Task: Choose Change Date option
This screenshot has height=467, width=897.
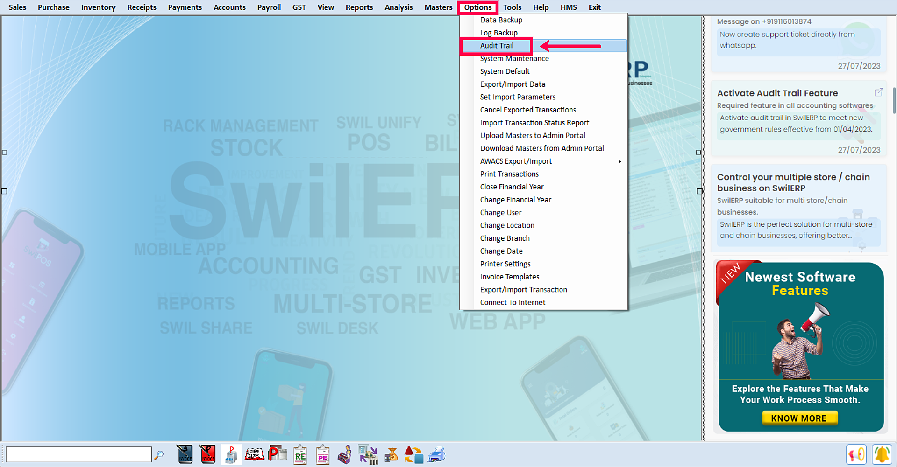Action: coord(543,251)
